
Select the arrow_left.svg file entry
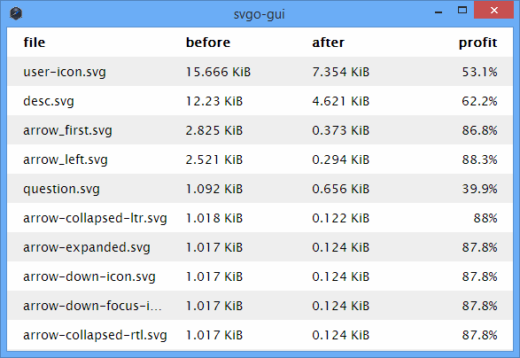(260, 159)
